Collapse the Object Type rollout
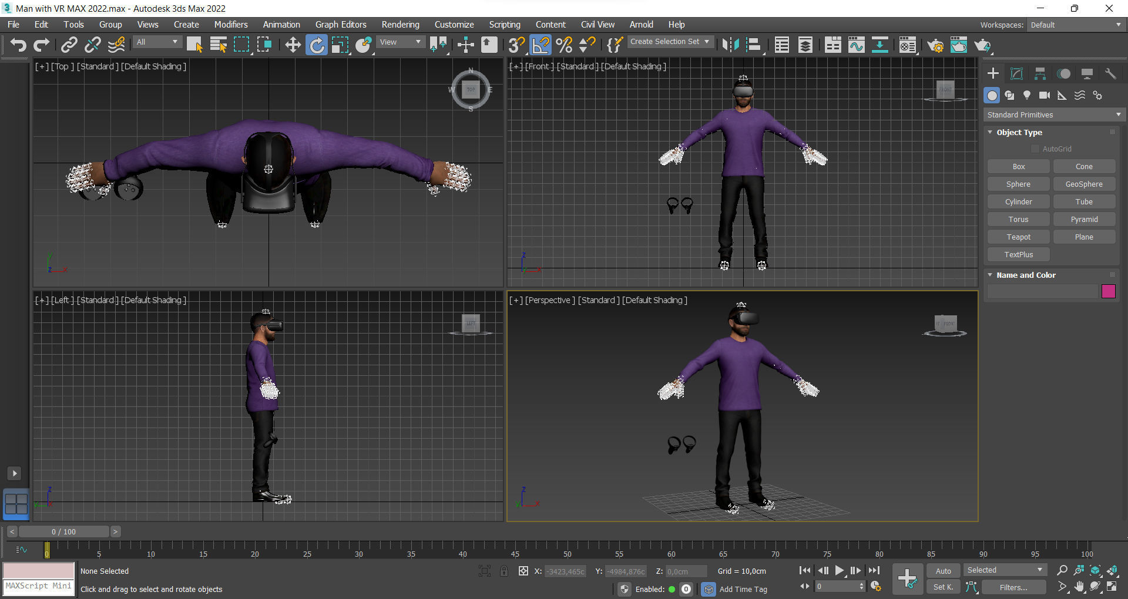Viewport: 1128px width, 599px height. coord(990,133)
